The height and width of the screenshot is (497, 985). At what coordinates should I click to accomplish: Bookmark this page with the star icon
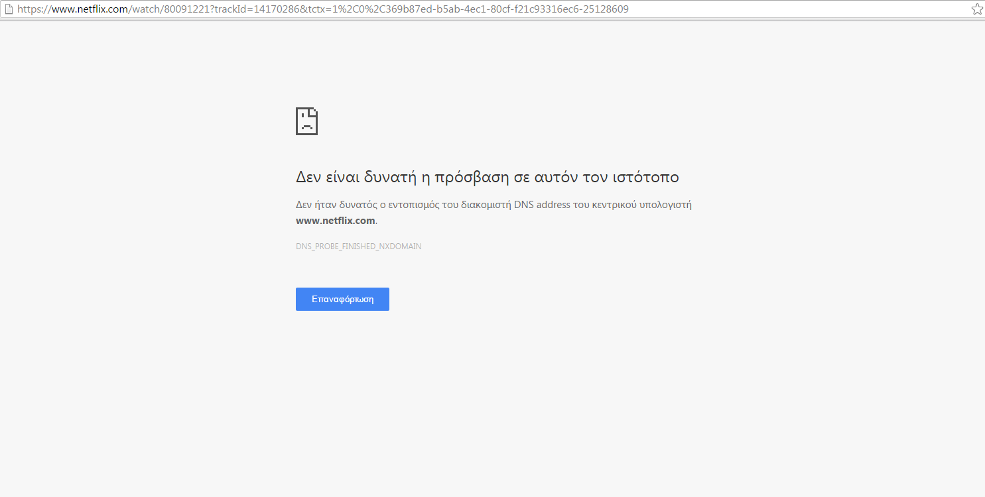click(x=976, y=9)
